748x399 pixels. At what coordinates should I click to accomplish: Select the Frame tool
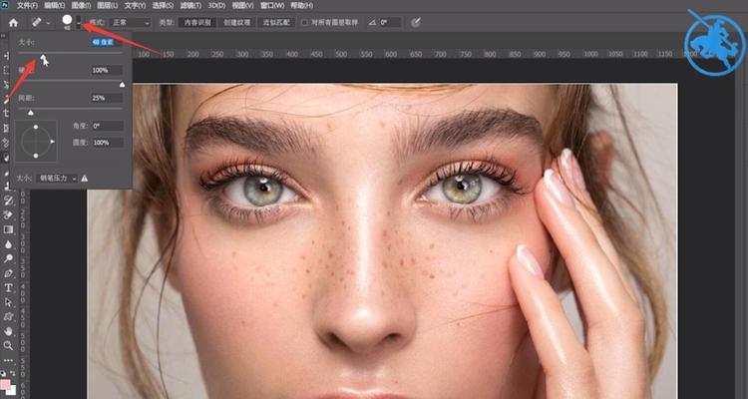7,128
